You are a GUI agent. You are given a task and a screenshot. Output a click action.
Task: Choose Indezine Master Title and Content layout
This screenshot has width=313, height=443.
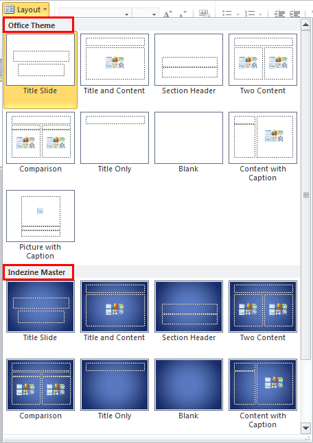tap(115, 311)
